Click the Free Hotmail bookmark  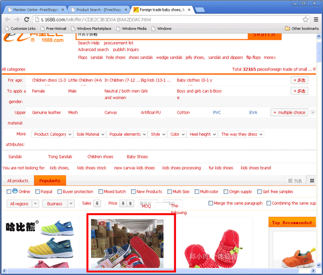pos(54,29)
